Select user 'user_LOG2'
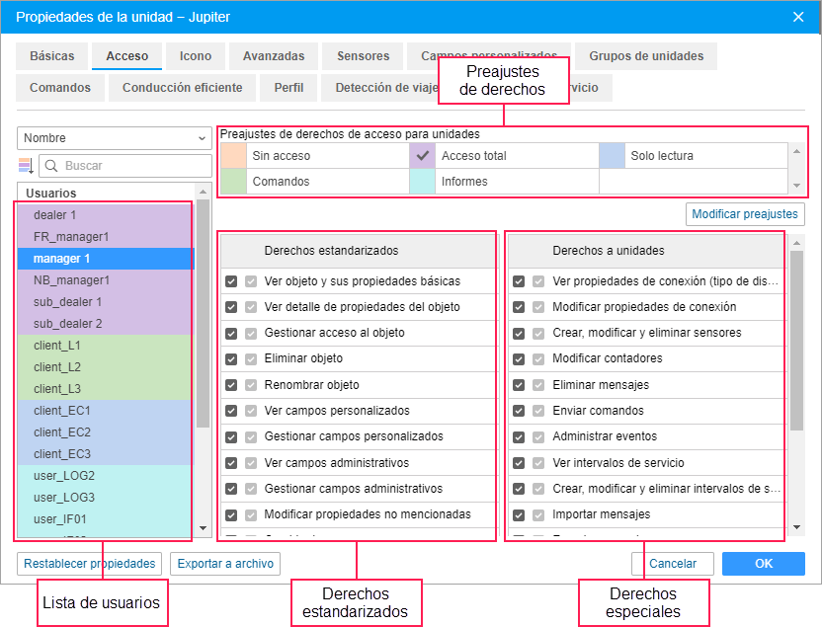The image size is (822, 627). [x=106, y=476]
